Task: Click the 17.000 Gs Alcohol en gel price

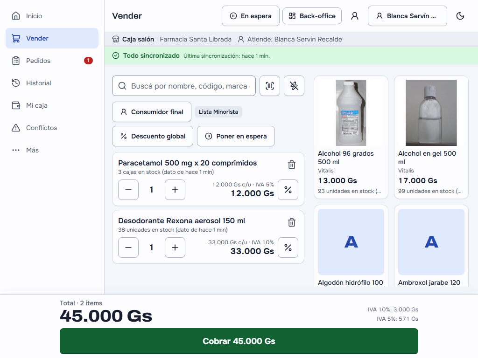Action: (x=418, y=181)
